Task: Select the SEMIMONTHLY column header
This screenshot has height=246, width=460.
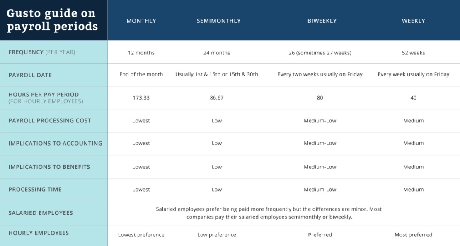Action: click(x=218, y=21)
